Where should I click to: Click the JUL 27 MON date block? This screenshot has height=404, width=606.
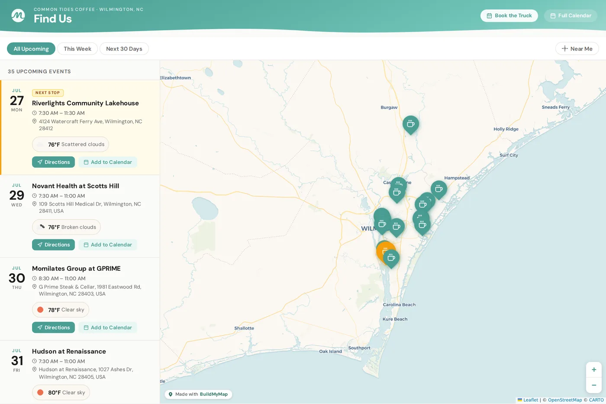[17, 100]
